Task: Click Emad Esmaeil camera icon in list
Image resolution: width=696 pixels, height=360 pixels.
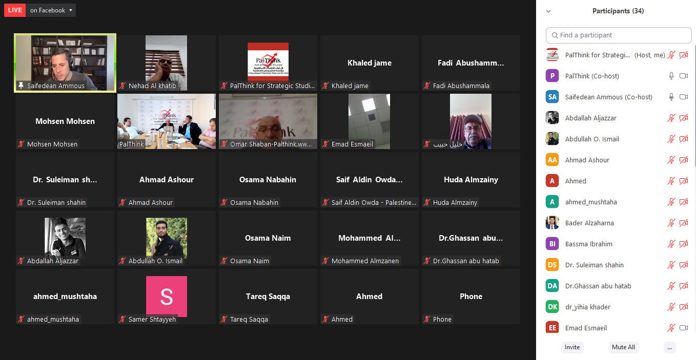Action: (683, 328)
